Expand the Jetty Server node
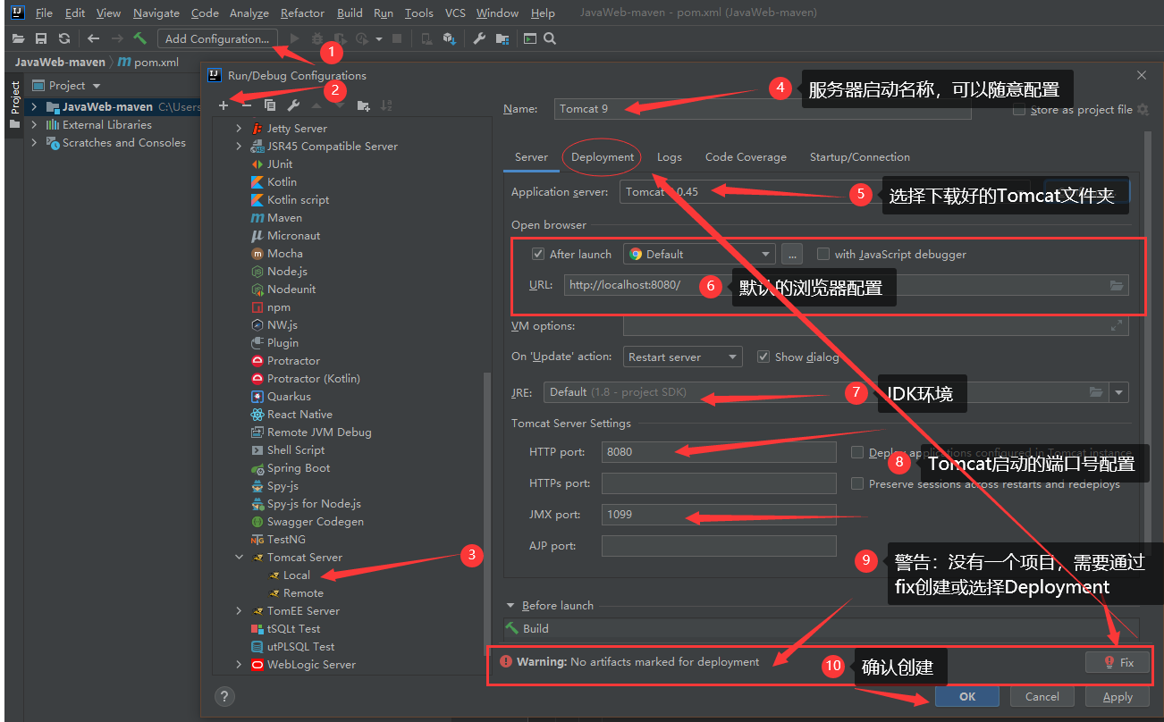Viewport: 1164px width, 722px height. [x=239, y=129]
